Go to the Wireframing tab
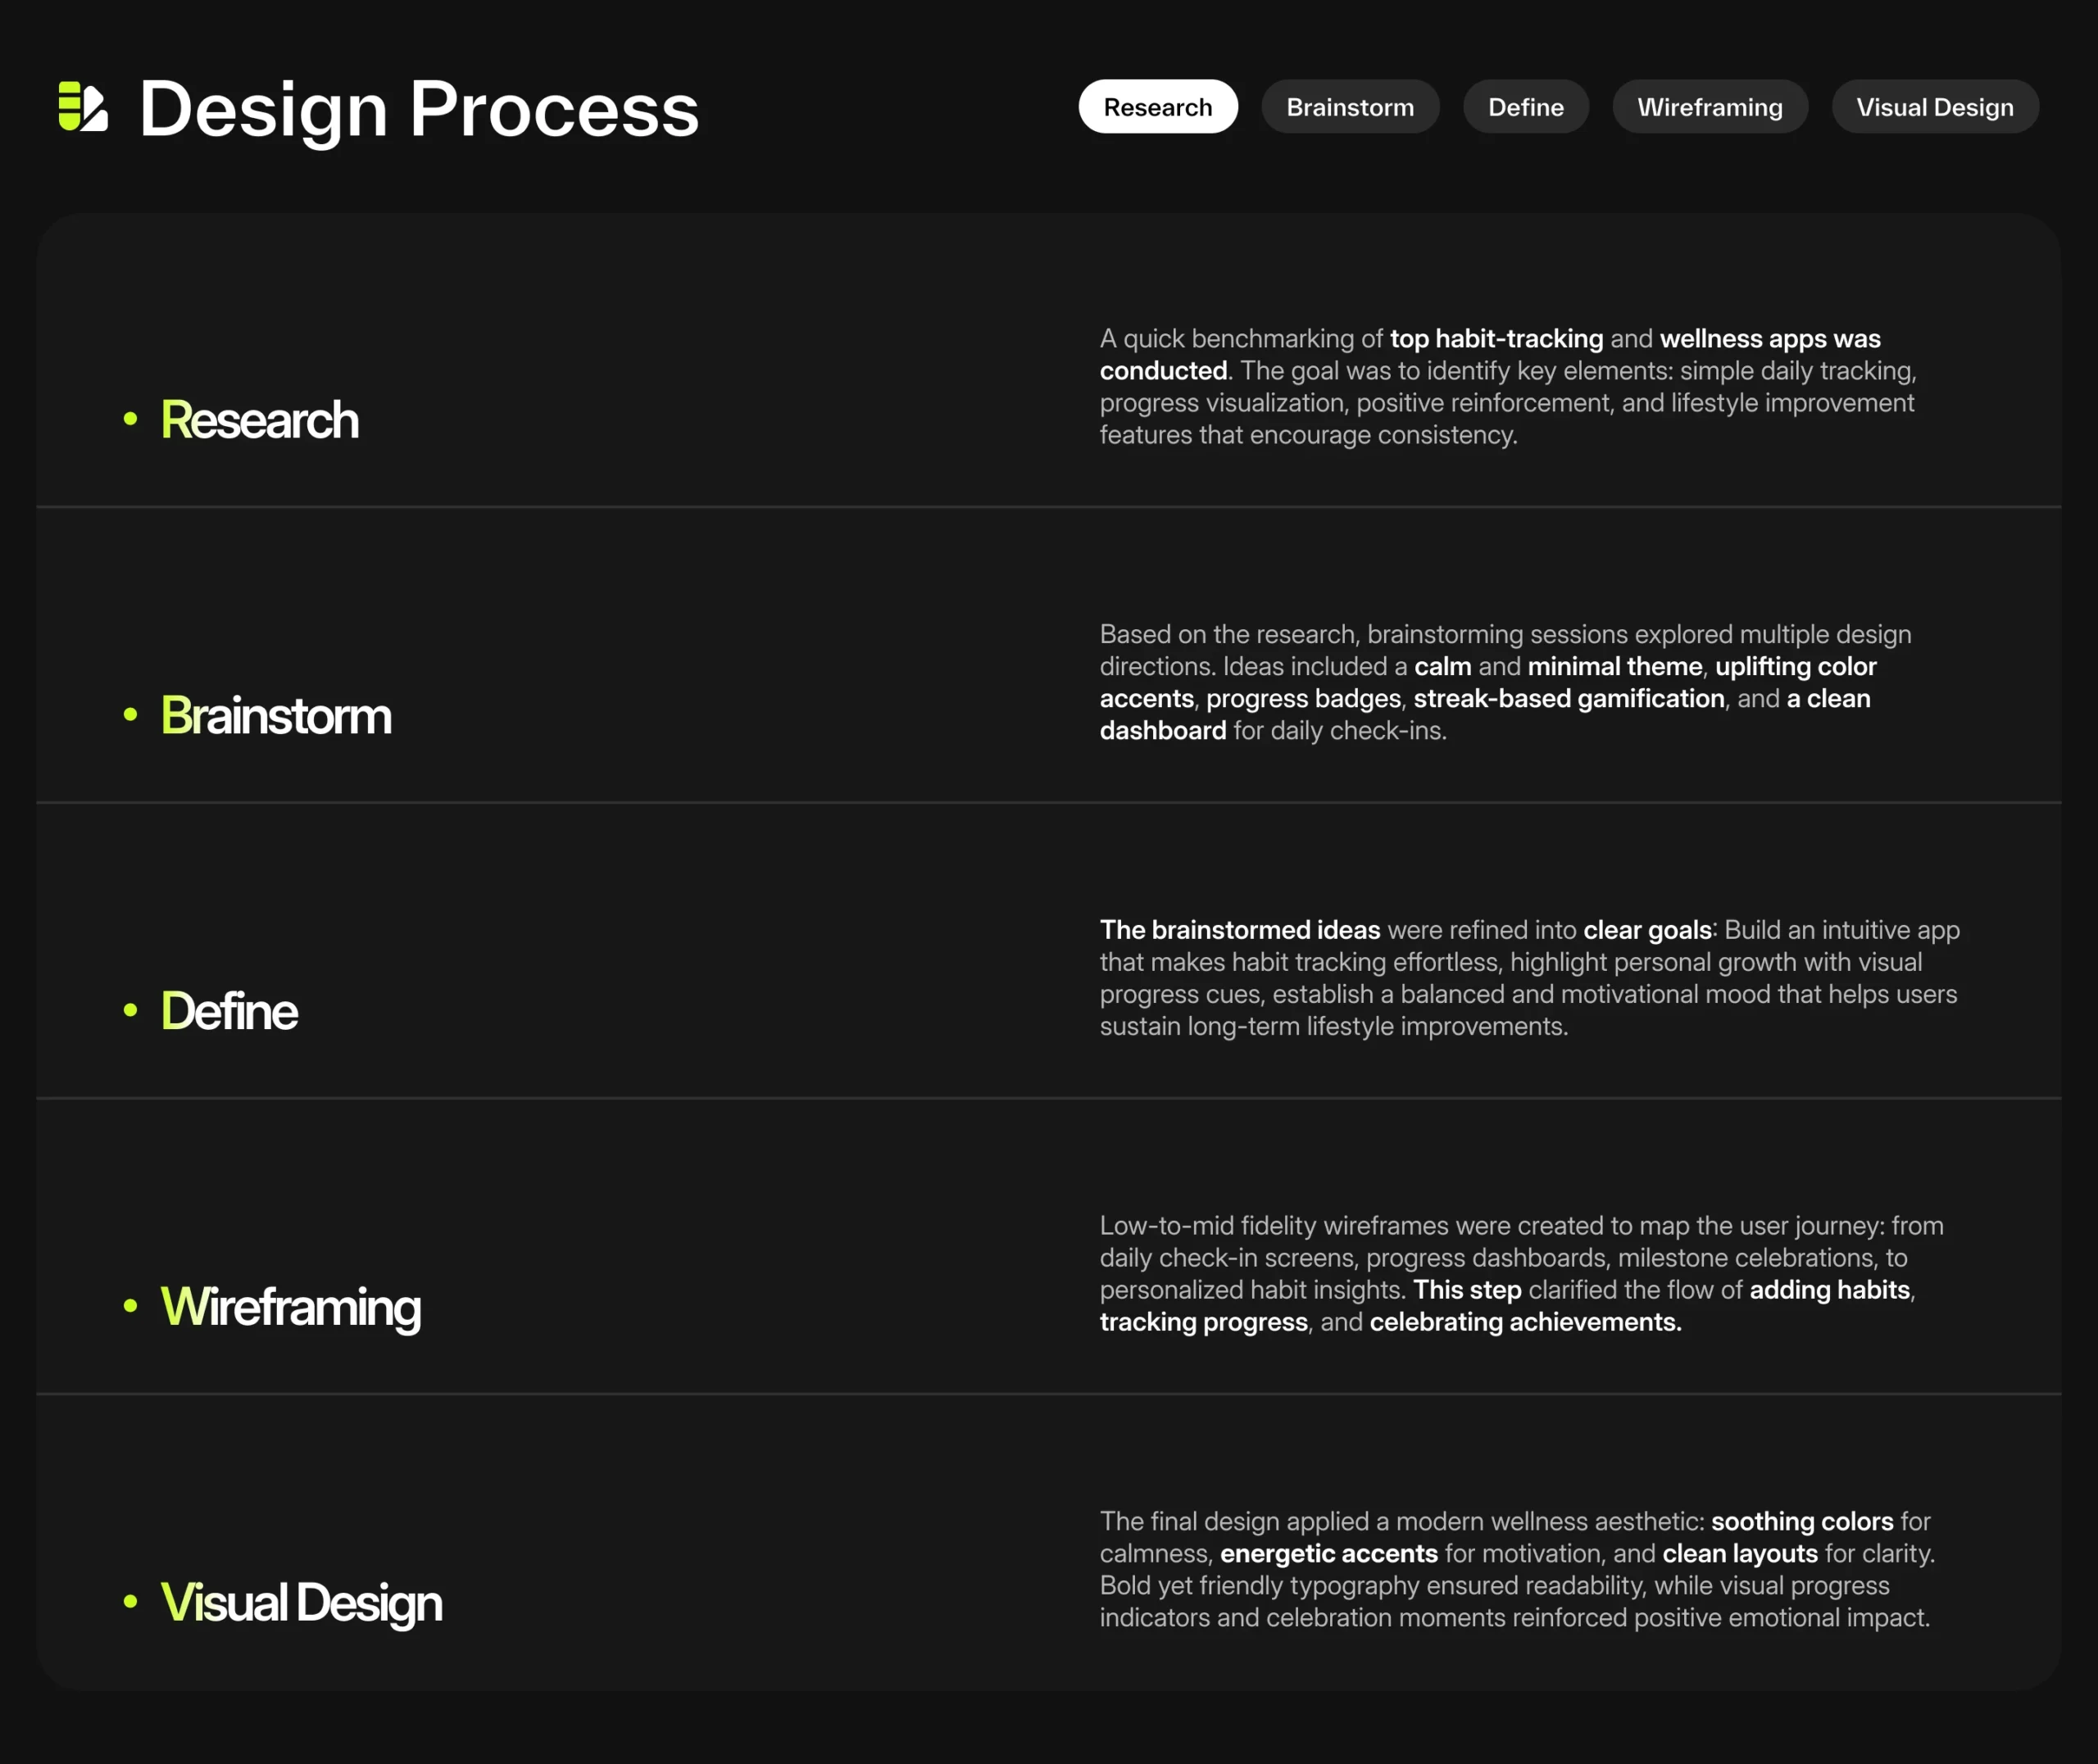This screenshot has width=2098, height=1764. click(1709, 107)
